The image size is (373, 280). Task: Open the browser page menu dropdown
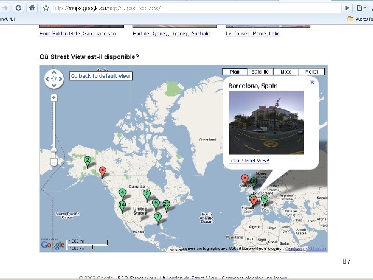[x=361, y=8]
